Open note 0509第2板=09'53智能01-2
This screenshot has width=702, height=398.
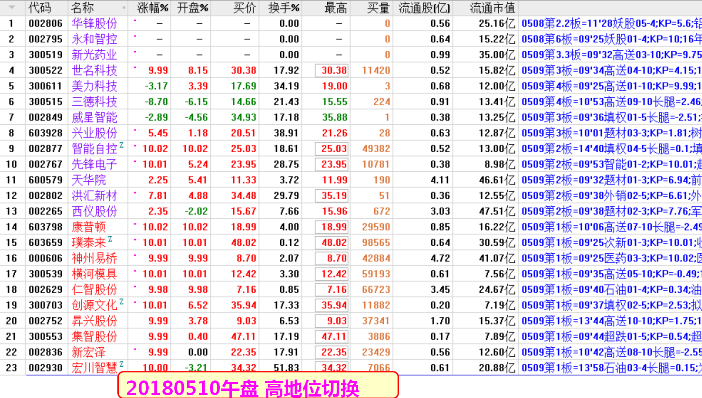click(x=611, y=164)
